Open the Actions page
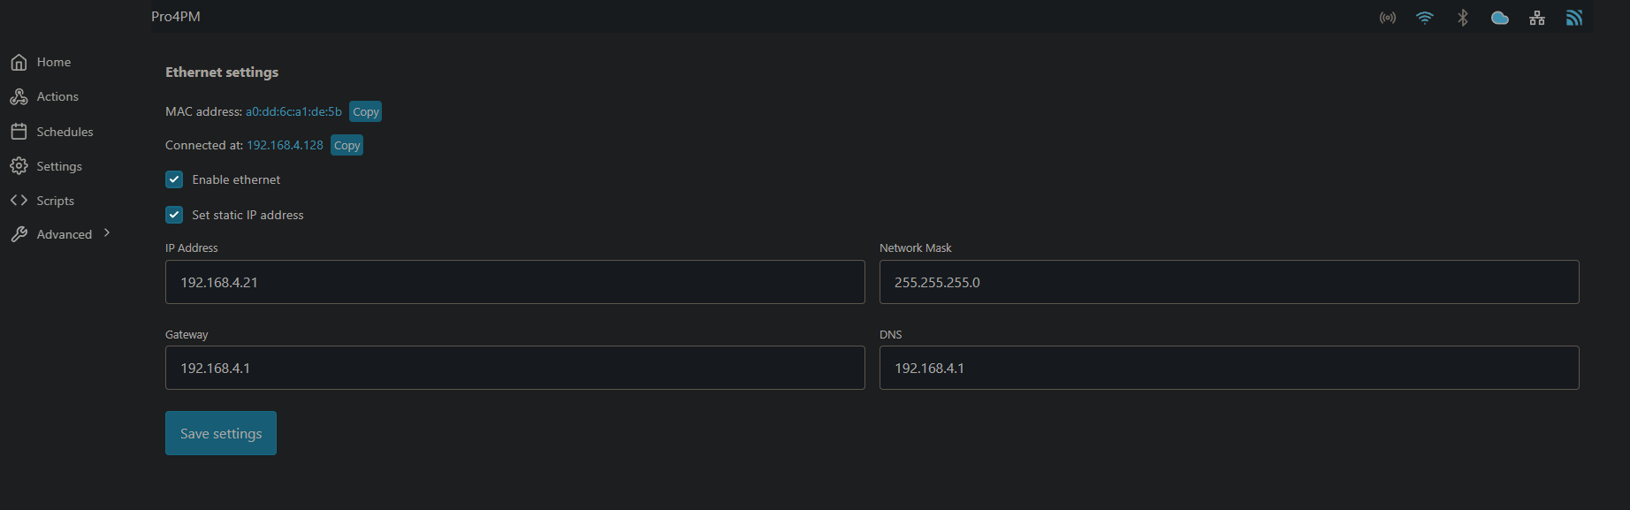1630x510 pixels. [x=57, y=96]
